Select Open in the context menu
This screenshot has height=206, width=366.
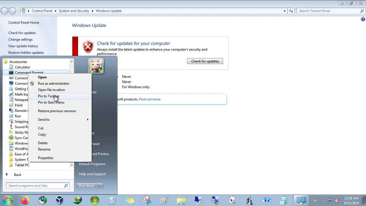(42, 77)
